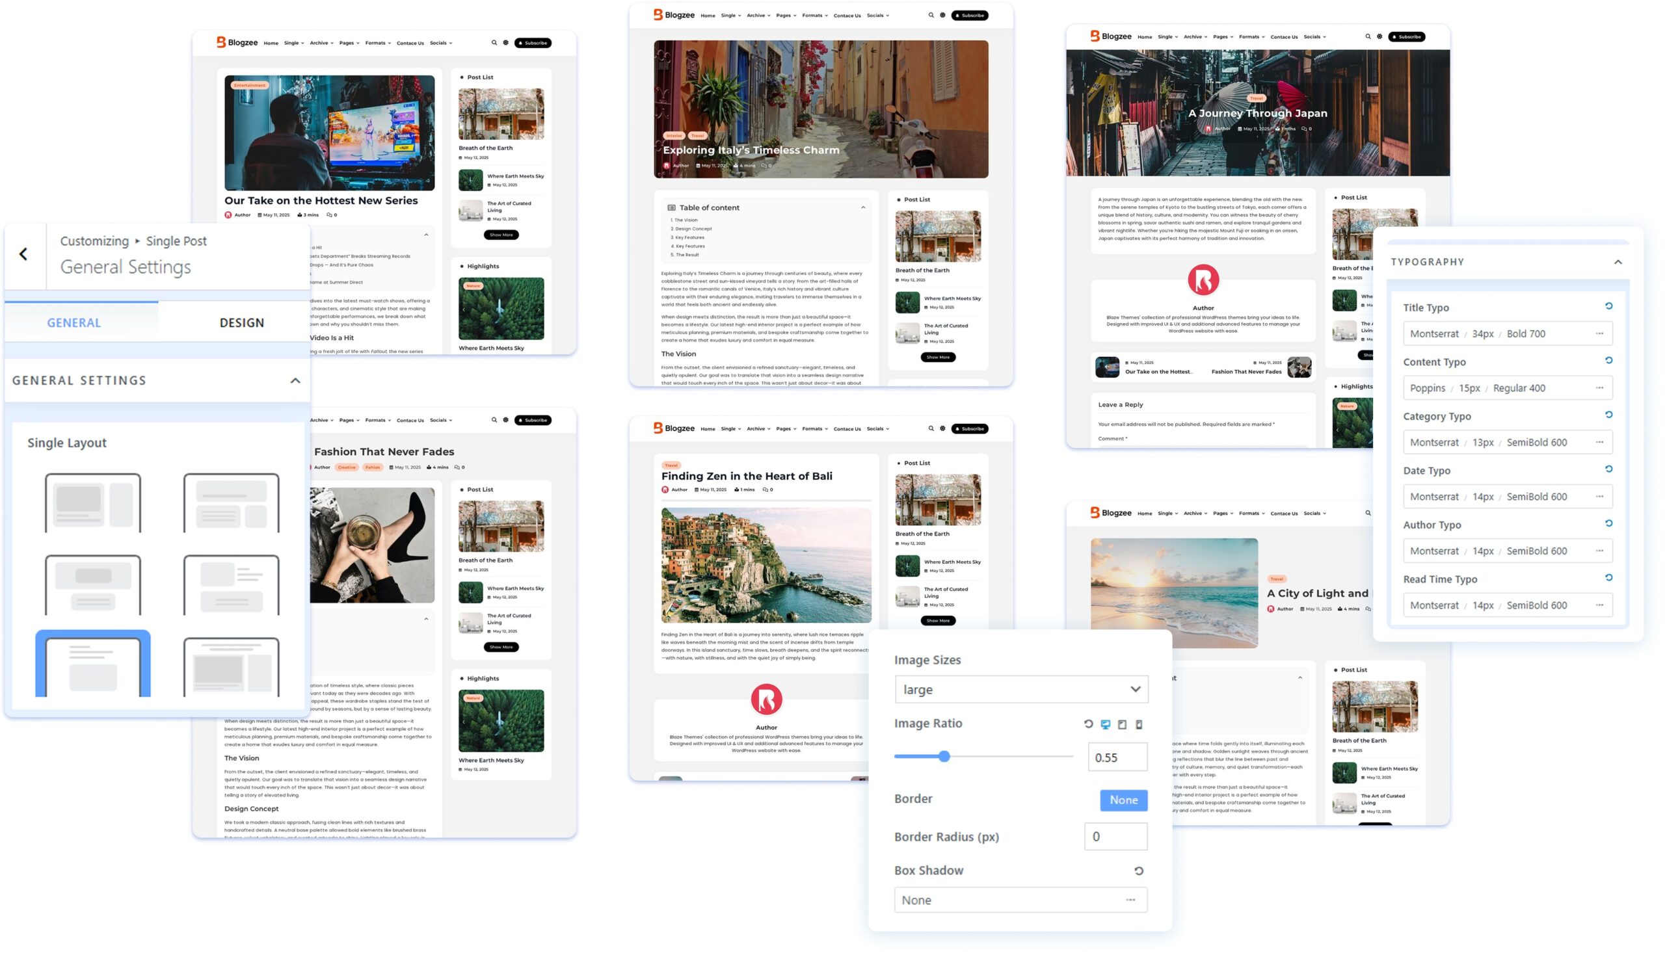This screenshot has height=955, width=1665.
Task: Open the Content Typo options ellipsis
Action: 1599,387
